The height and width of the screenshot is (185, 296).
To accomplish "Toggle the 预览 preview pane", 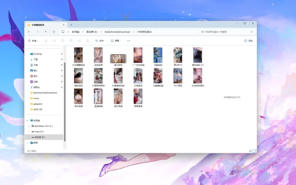I will click(248, 41).
